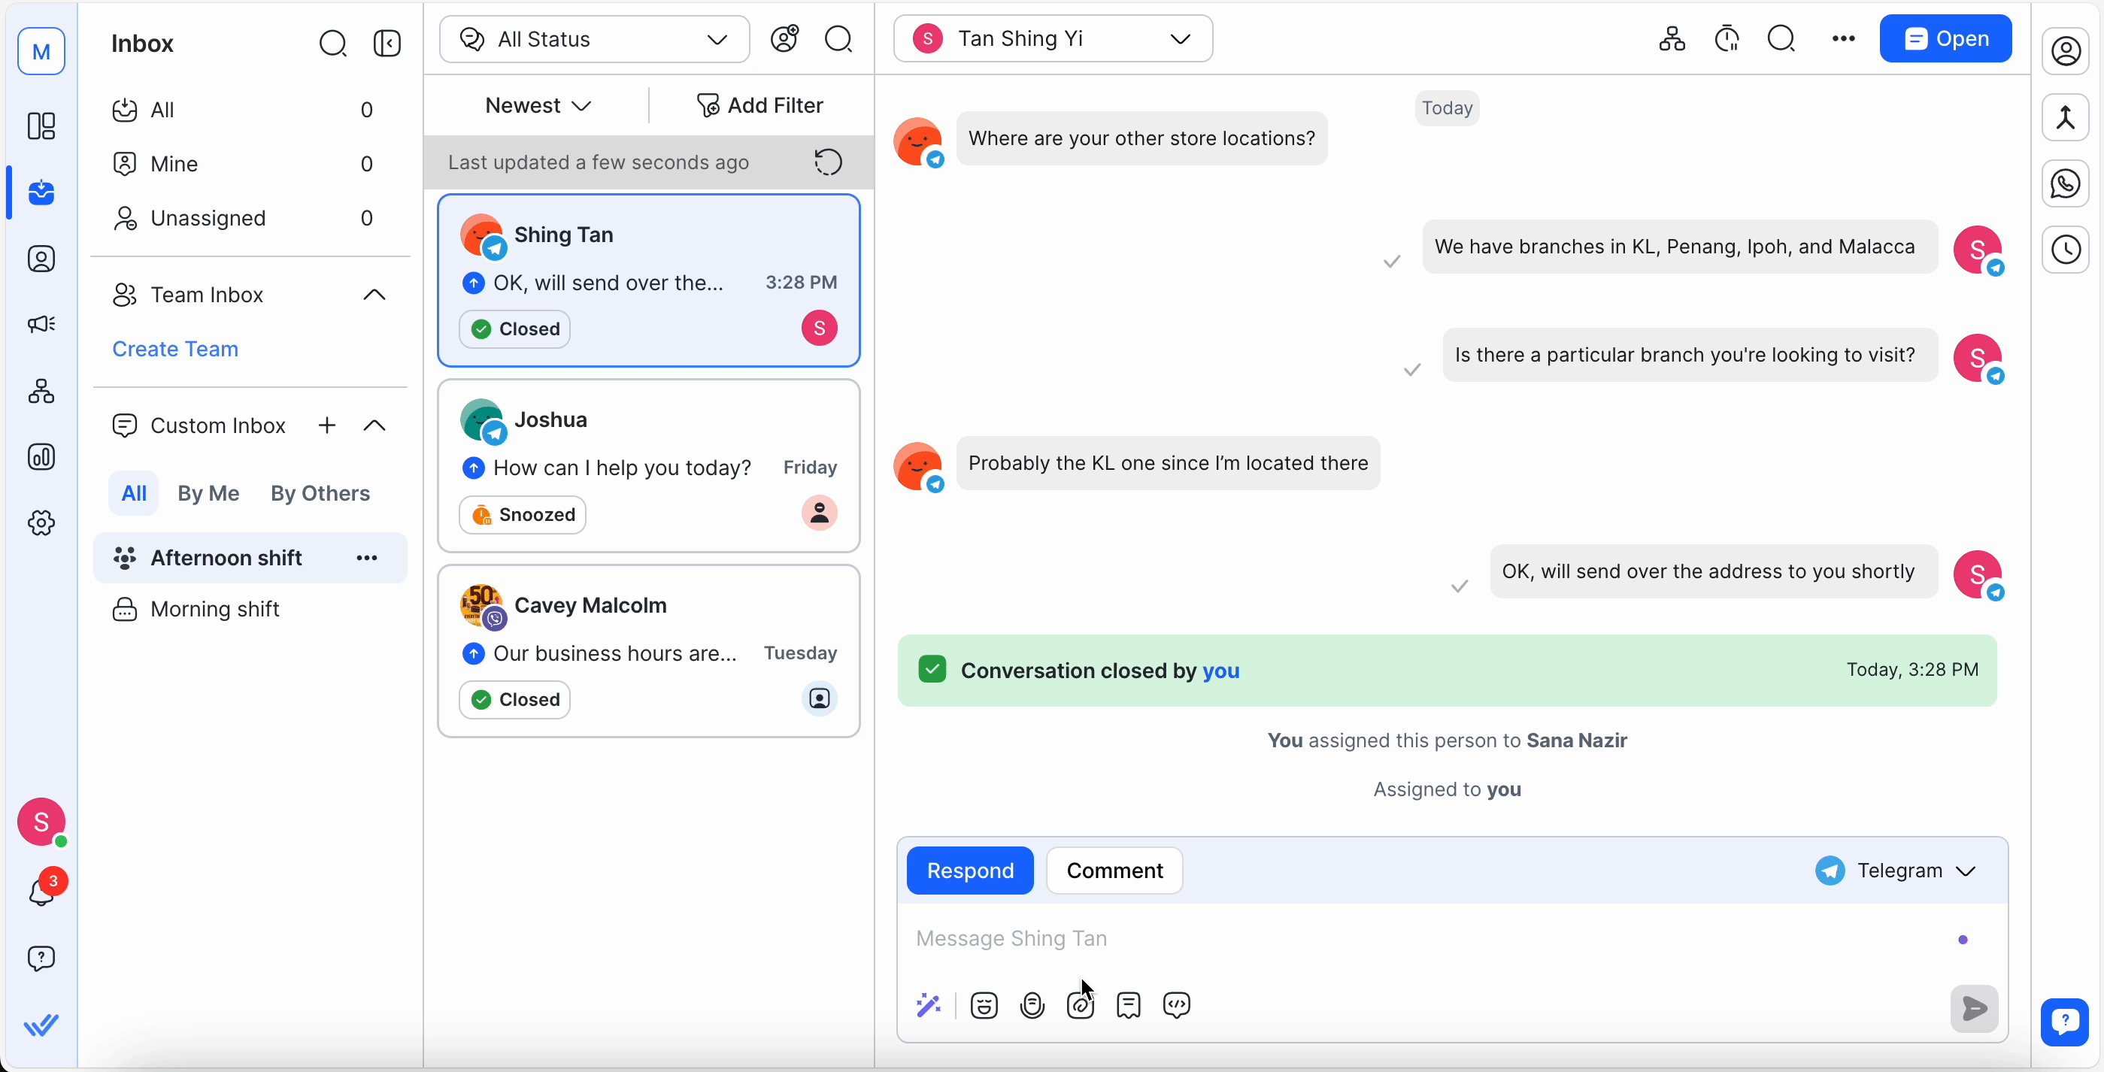
Task: Click the AI magic wand icon
Action: point(929,1005)
